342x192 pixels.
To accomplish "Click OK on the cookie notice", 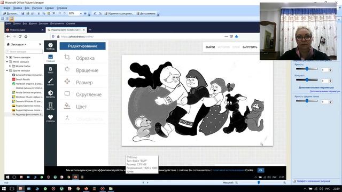I will pos(261,170).
